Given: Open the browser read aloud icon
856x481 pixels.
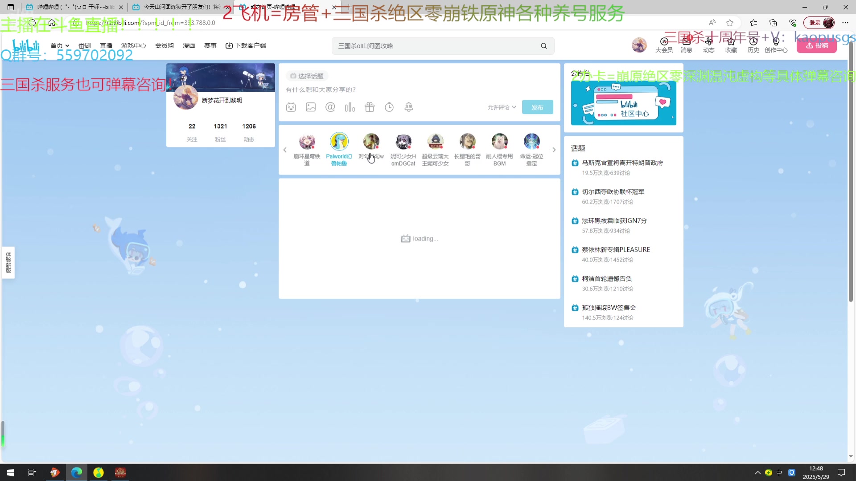Looking at the screenshot, I should [712, 23].
